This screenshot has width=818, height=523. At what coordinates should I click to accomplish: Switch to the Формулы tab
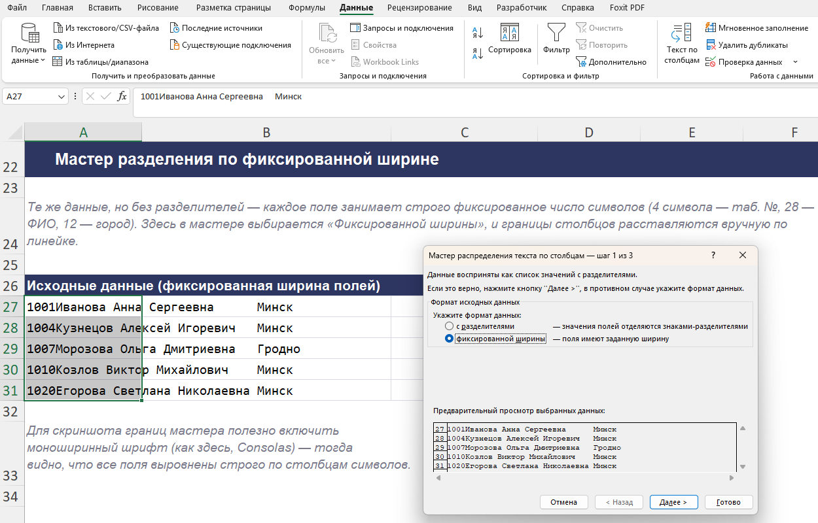click(x=307, y=8)
